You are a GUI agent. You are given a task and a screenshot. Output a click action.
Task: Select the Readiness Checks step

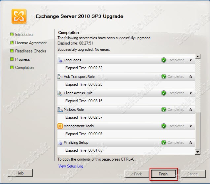[x=30, y=51]
